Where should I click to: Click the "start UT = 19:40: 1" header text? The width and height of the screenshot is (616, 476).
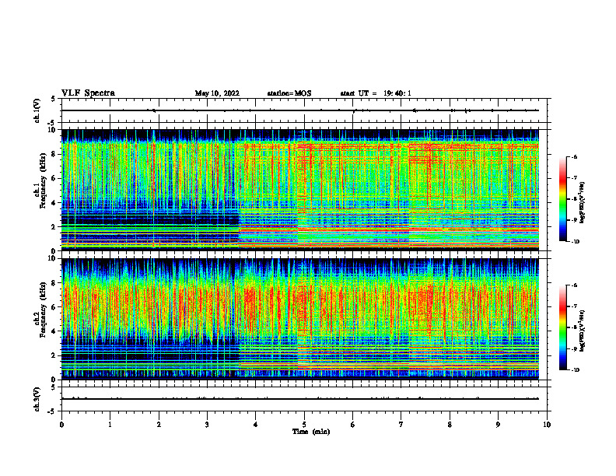[x=376, y=93]
